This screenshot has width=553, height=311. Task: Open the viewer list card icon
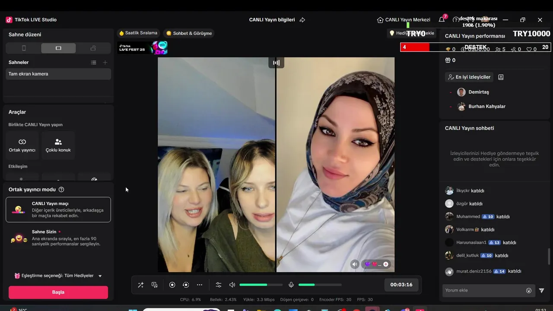[x=501, y=77]
